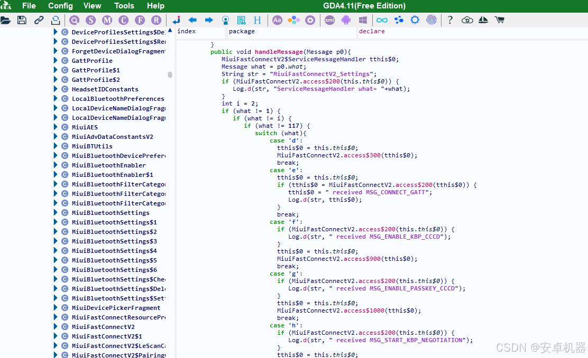Click the Windows logo toolbar icon
Image resolution: width=588 pixels, height=358 pixels.
click(363, 20)
